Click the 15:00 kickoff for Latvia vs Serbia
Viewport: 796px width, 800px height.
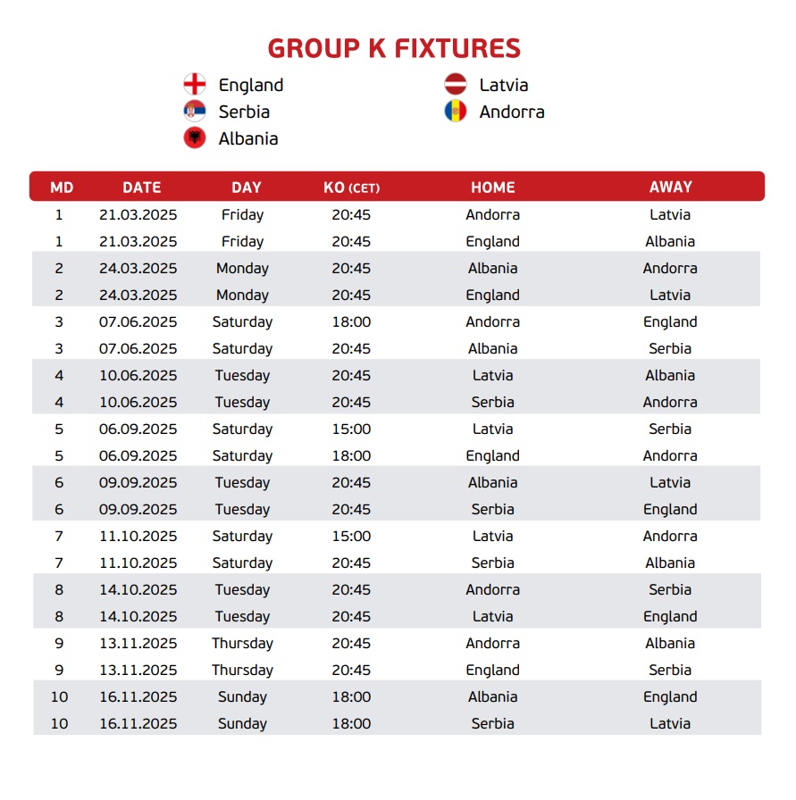tap(351, 429)
